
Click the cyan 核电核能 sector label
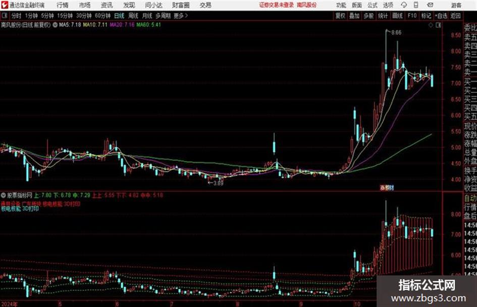tap(11, 209)
